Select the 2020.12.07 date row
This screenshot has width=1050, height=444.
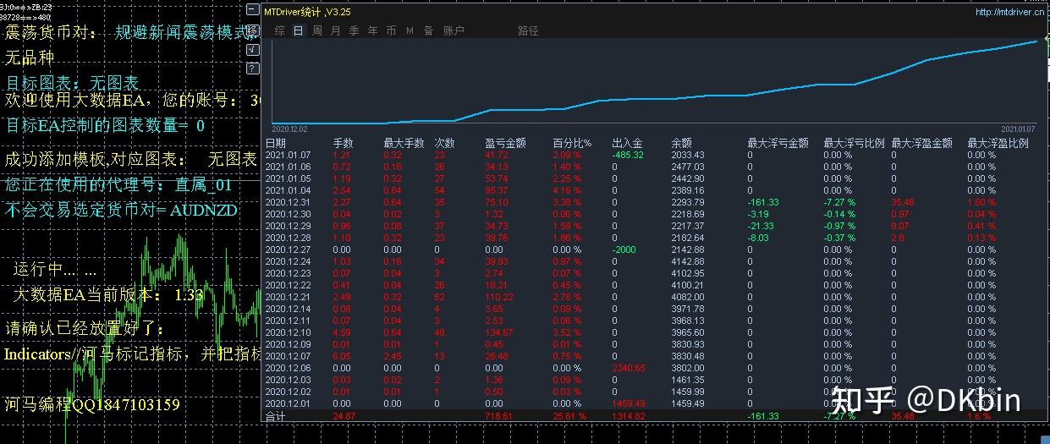[288, 356]
